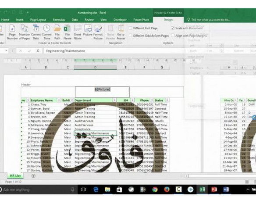Select the HR List sheet tab

click(15, 176)
